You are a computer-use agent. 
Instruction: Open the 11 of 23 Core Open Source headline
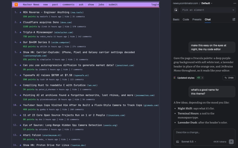(x=64, y=115)
